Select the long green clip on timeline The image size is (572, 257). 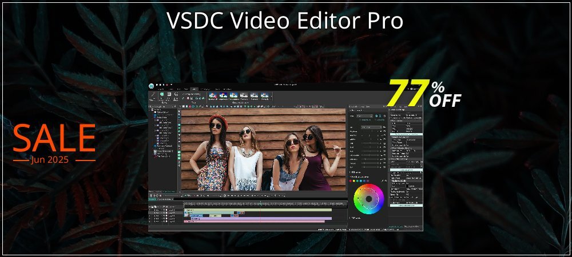click(x=258, y=210)
